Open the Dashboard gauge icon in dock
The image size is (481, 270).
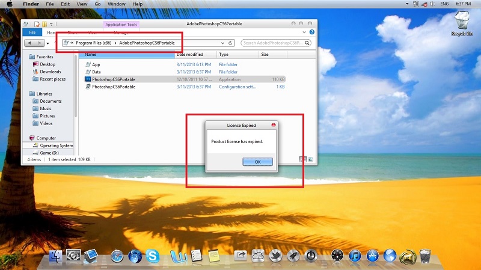337,256
